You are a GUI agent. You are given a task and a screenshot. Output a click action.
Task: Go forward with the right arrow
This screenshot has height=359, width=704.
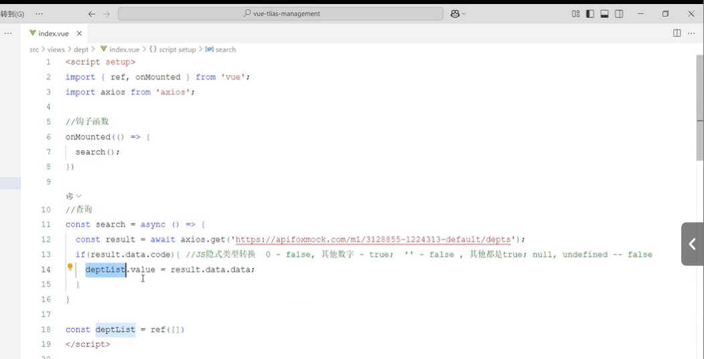[x=106, y=14]
